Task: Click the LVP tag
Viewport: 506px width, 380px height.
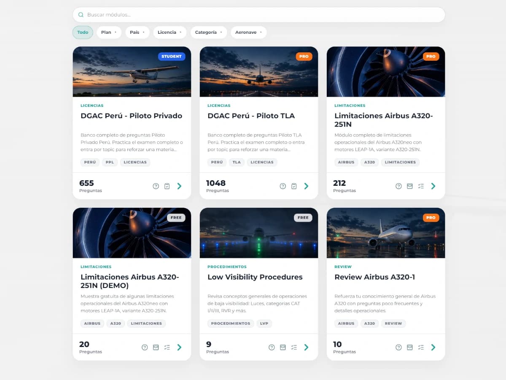Action: pyautogui.click(x=264, y=323)
